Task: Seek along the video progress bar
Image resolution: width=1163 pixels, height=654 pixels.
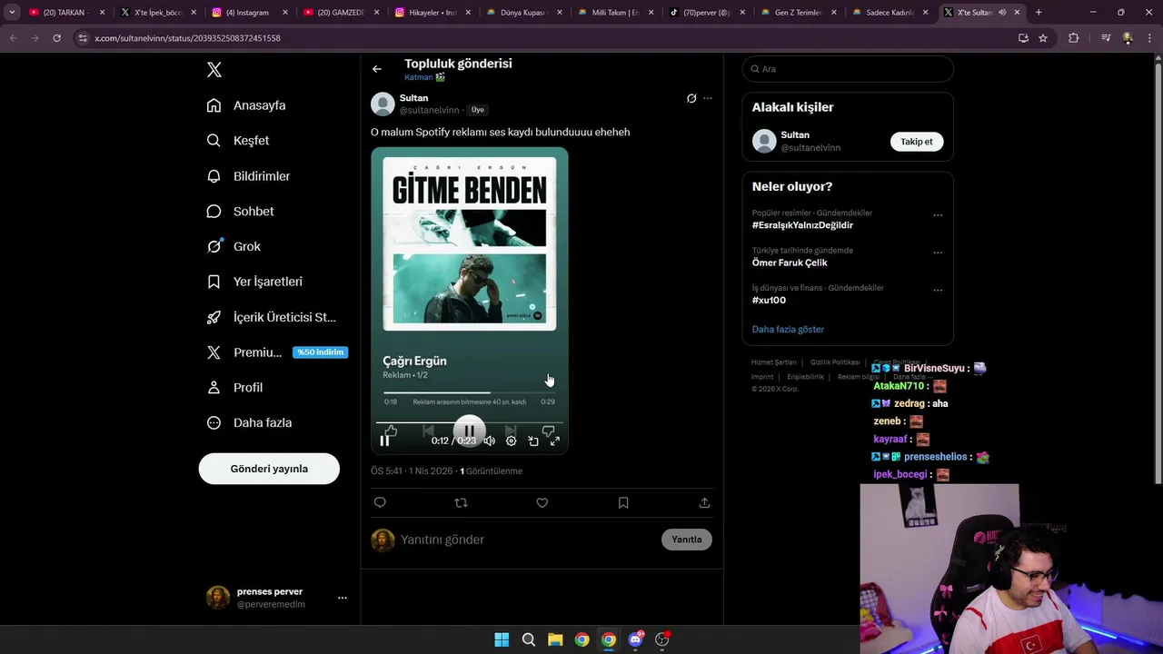Action: click(x=470, y=422)
